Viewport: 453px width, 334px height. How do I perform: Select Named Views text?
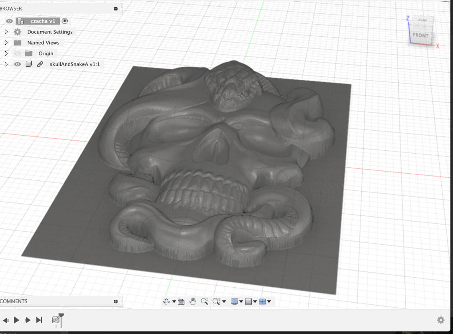[x=44, y=43]
